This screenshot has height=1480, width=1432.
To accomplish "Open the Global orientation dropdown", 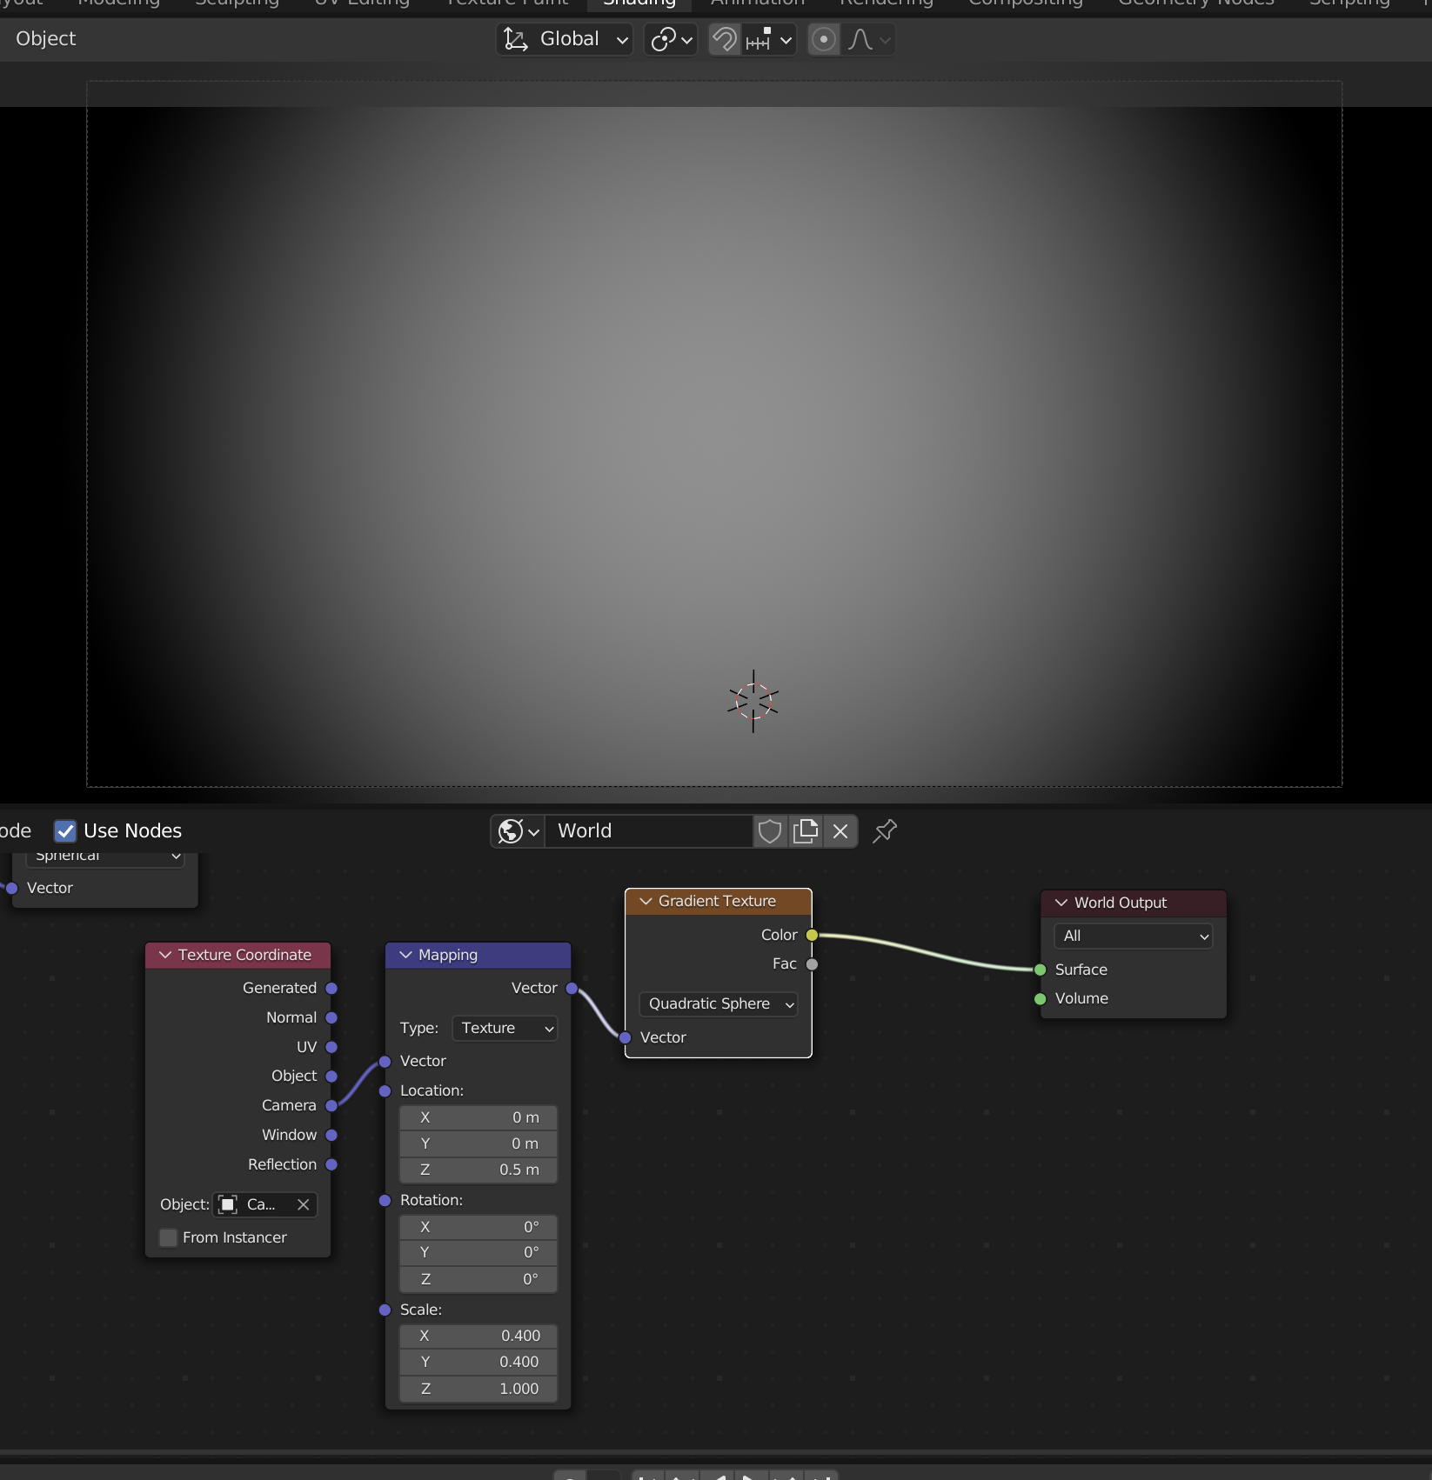I will click(565, 39).
